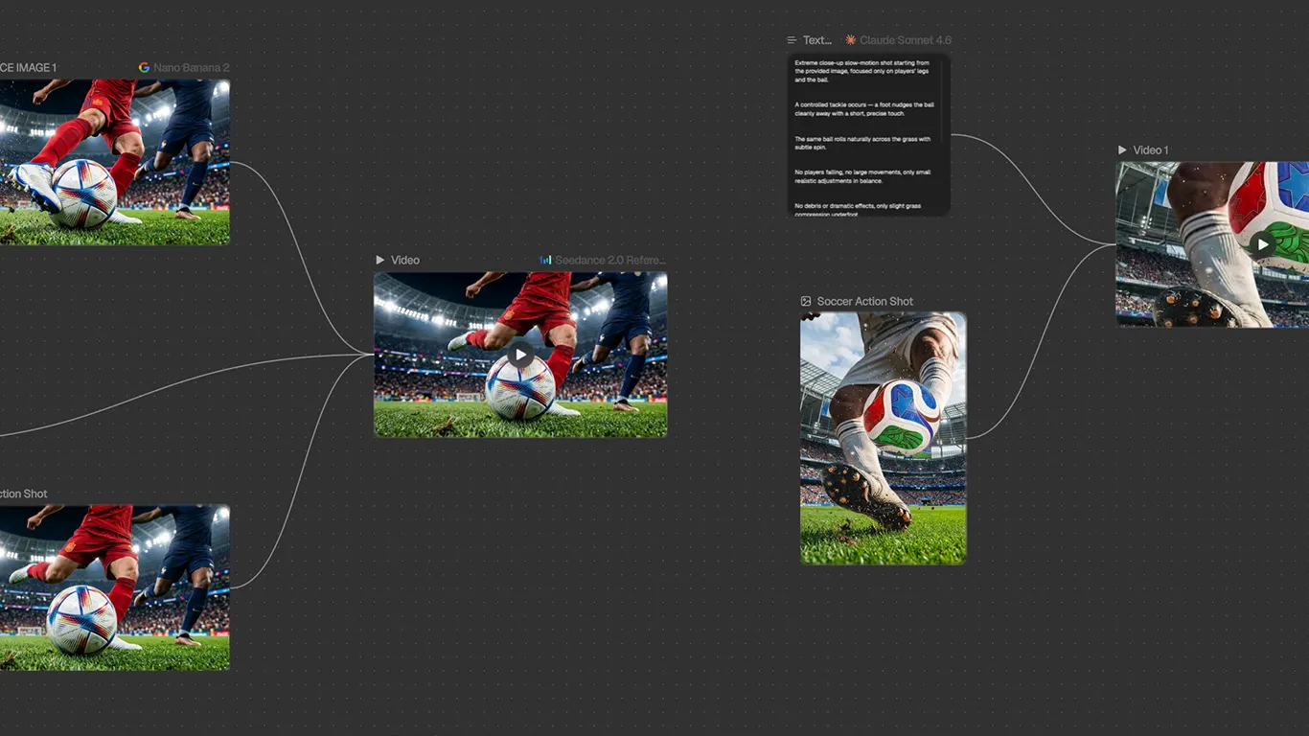
Task: Click the 'The same ball rolls' paragraph
Action: pos(862,143)
